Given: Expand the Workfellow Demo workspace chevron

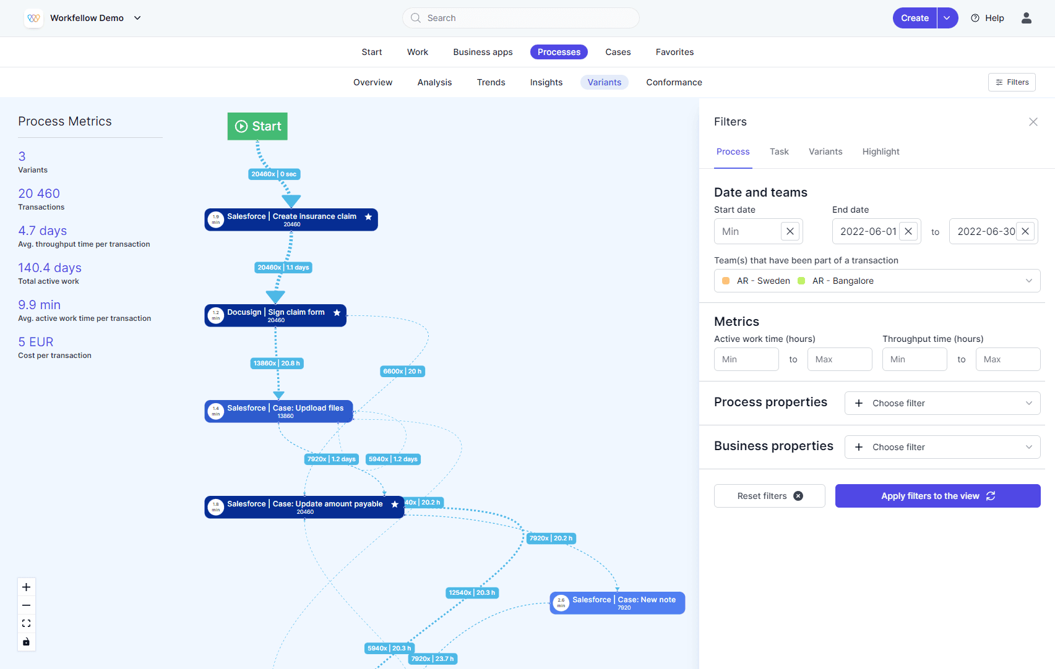Looking at the screenshot, I should click(x=137, y=18).
